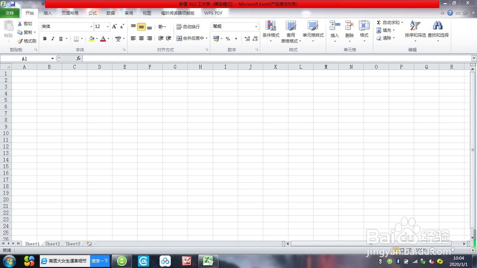This screenshot has width=477, height=268.
Task: Click the Insert cells (插入) icon
Action: point(335,26)
